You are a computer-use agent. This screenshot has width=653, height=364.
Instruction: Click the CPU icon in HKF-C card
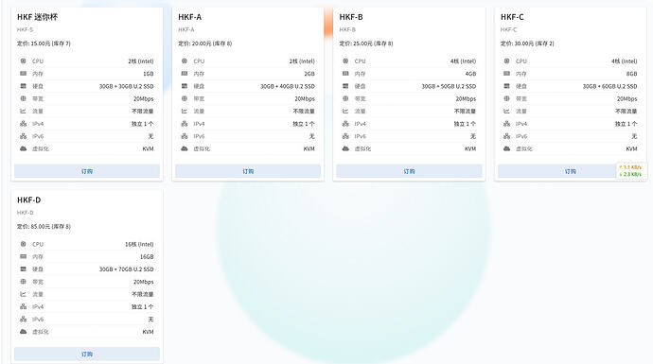click(x=507, y=61)
